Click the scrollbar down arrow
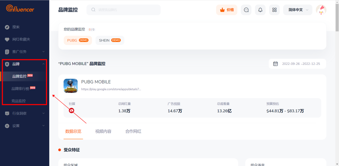This screenshot has width=339, height=166. pos(337,164)
